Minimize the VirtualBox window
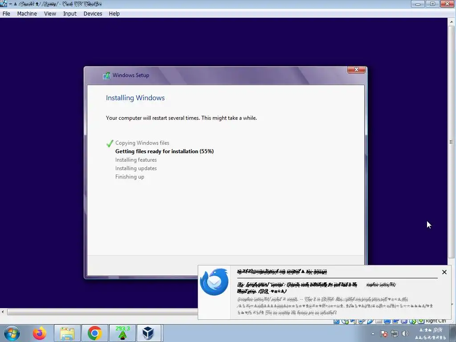 click(418, 4)
